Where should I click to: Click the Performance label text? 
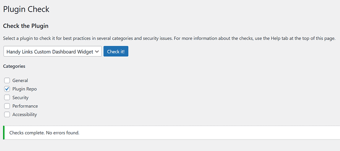click(x=25, y=106)
